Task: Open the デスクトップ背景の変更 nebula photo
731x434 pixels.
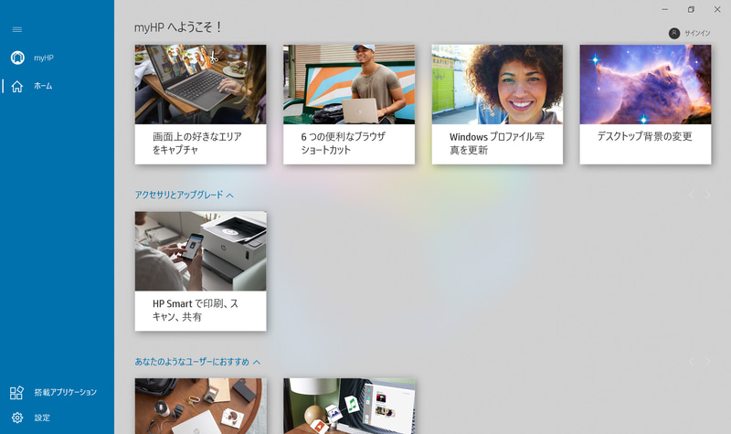Action: pyautogui.click(x=645, y=84)
